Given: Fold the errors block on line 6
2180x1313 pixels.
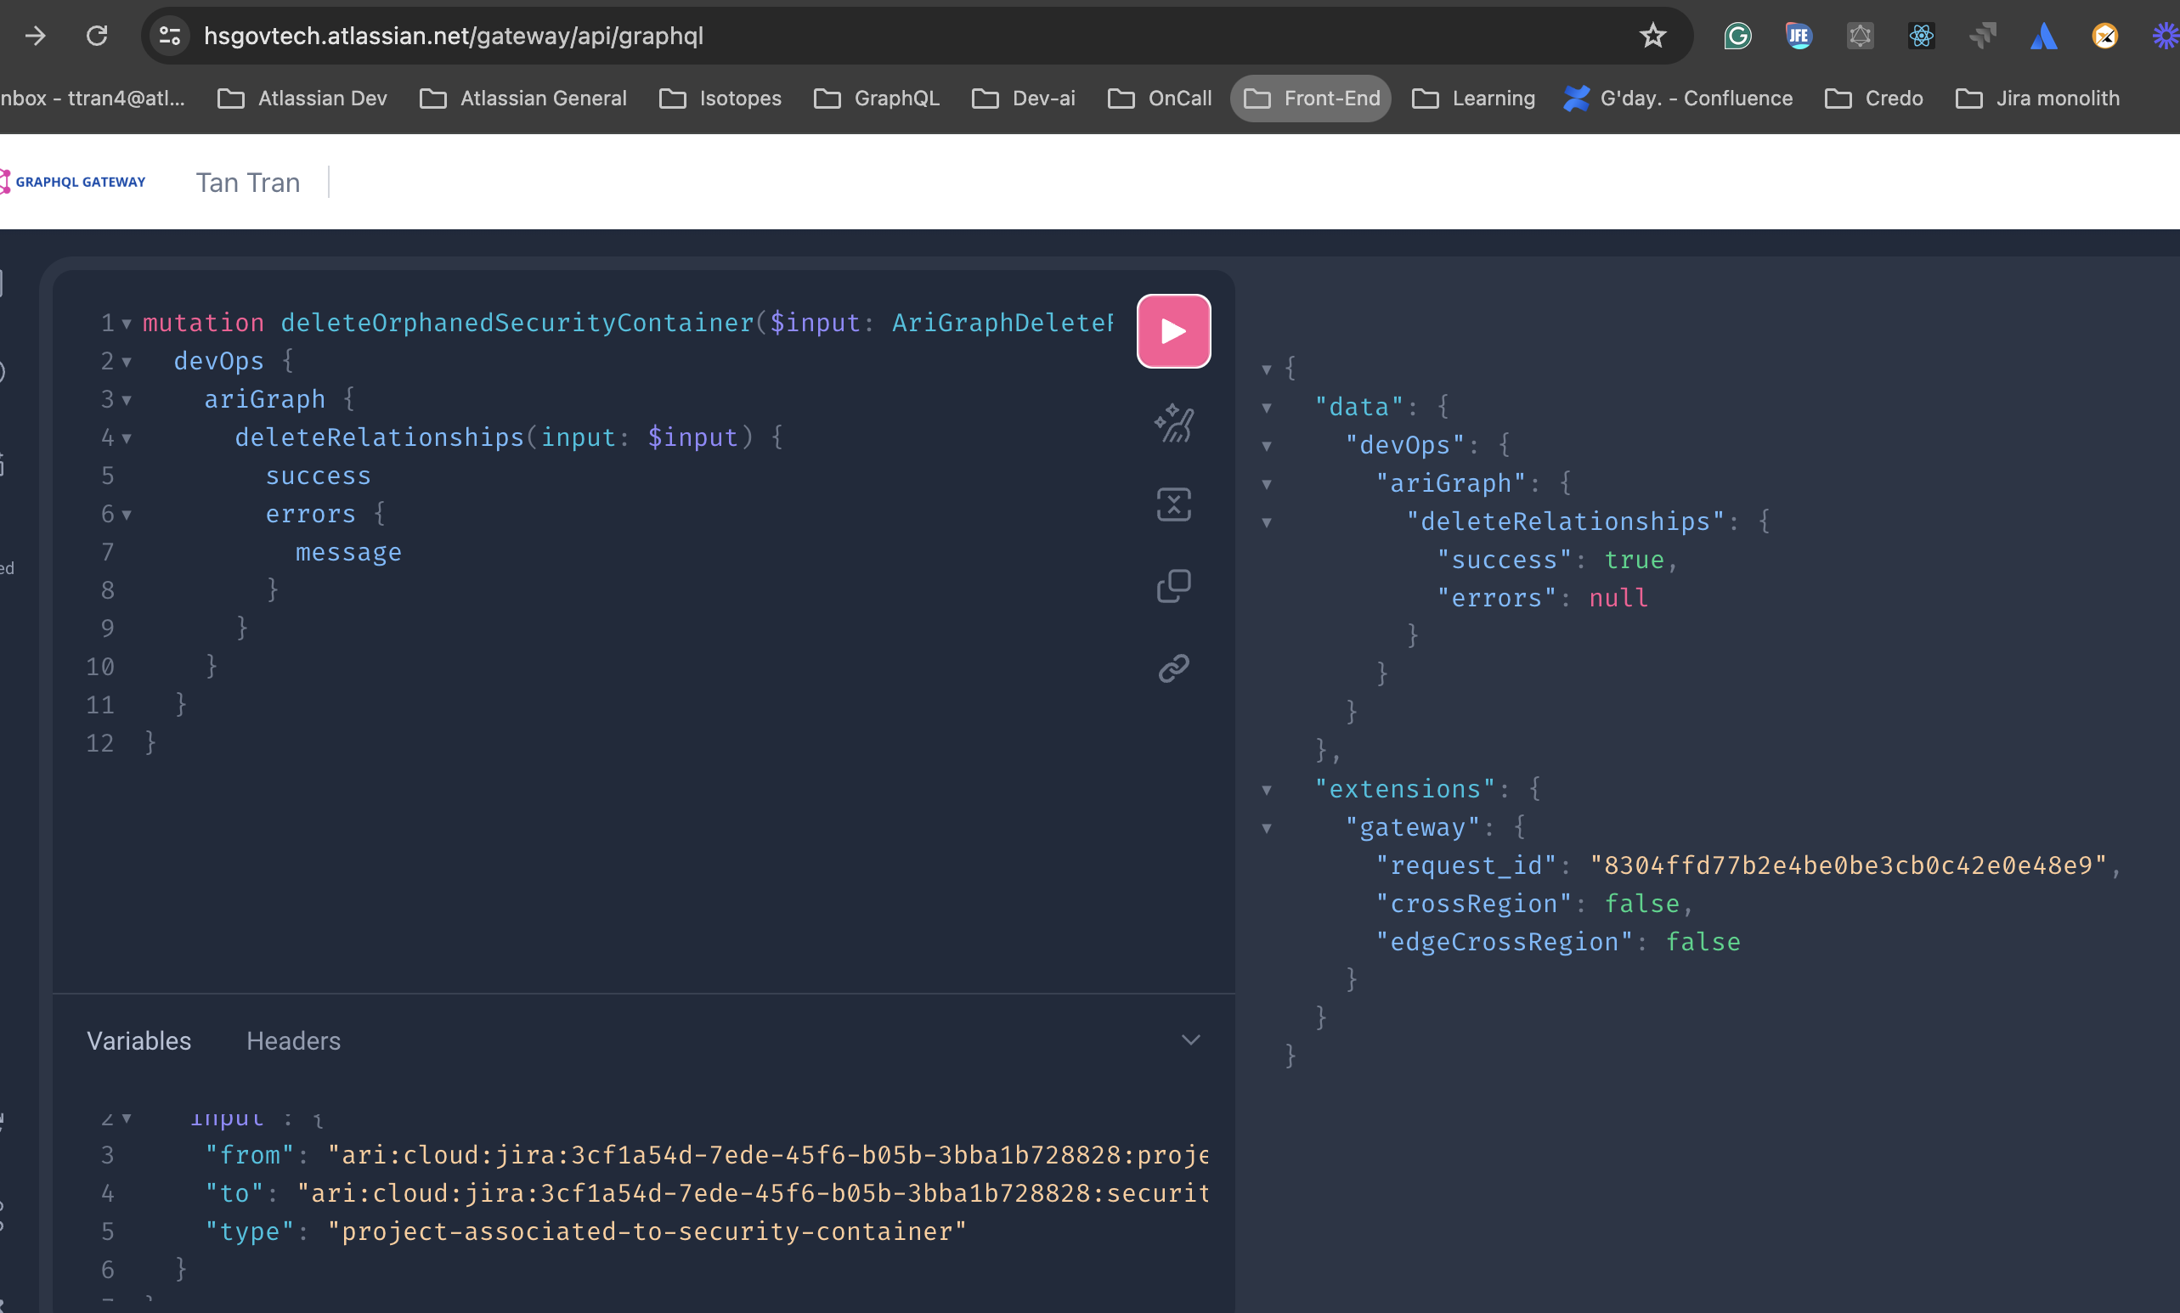Looking at the screenshot, I should click(127, 515).
